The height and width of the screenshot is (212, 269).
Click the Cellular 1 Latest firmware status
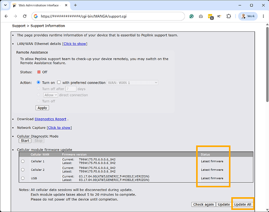(x=212, y=161)
